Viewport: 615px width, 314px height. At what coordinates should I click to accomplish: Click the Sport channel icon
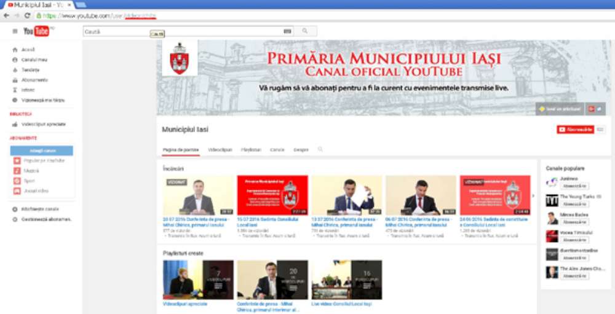click(x=17, y=181)
